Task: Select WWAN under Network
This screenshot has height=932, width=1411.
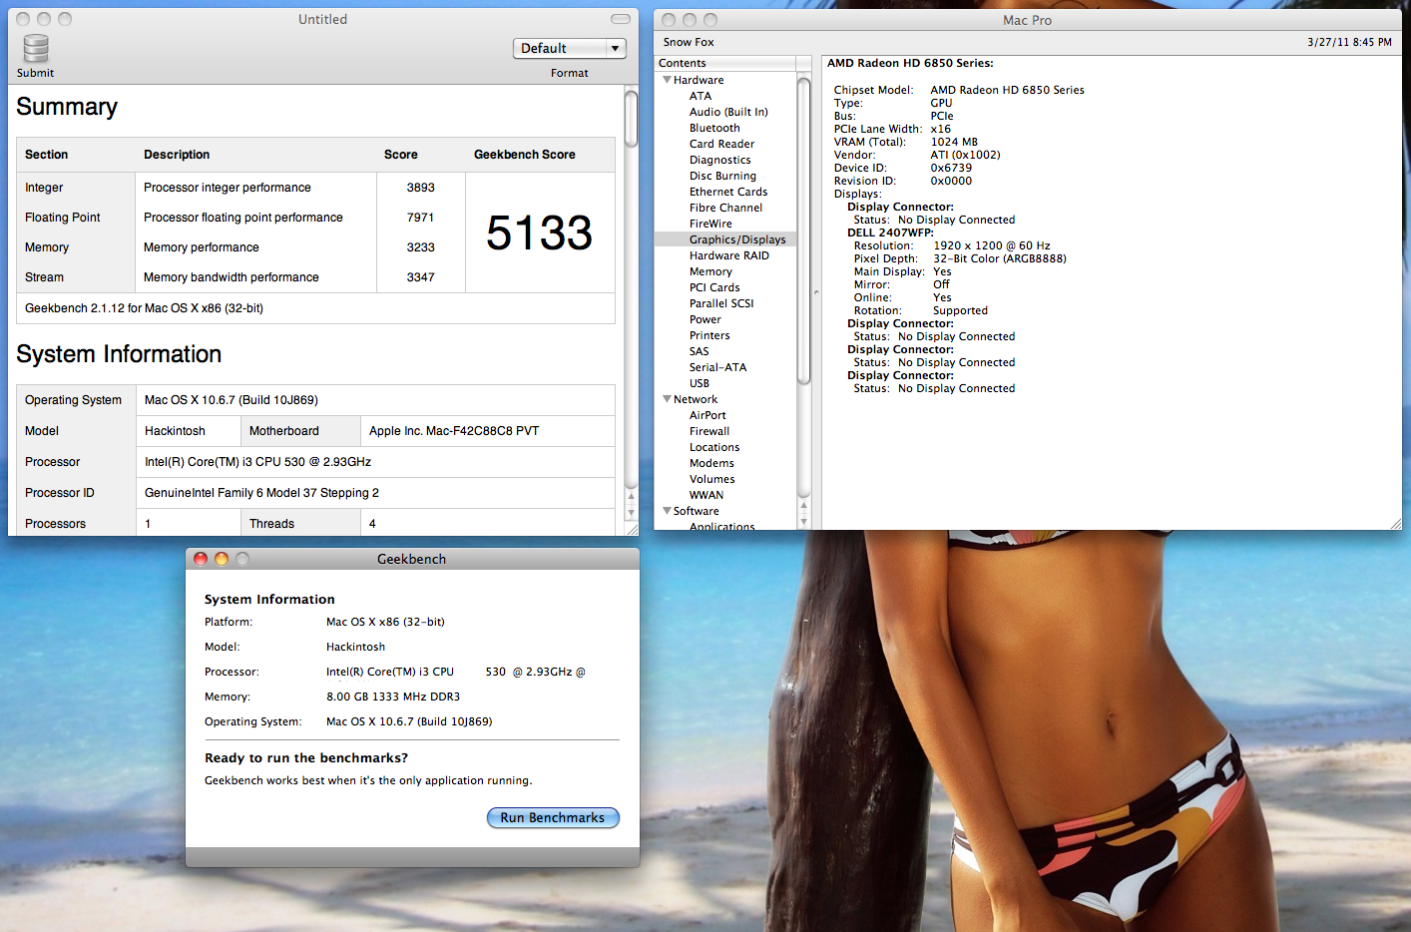Action: pyautogui.click(x=706, y=495)
